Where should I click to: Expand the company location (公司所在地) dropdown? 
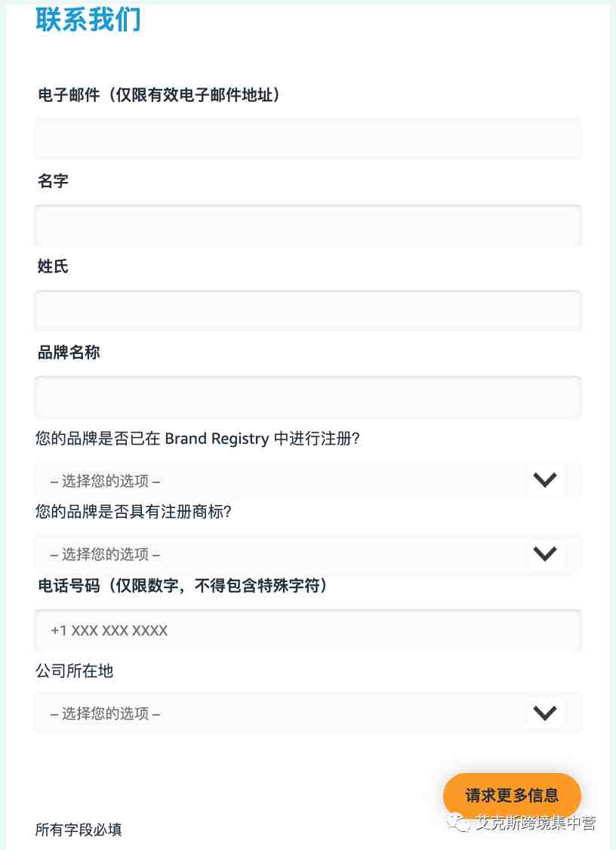click(x=308, y=713)
